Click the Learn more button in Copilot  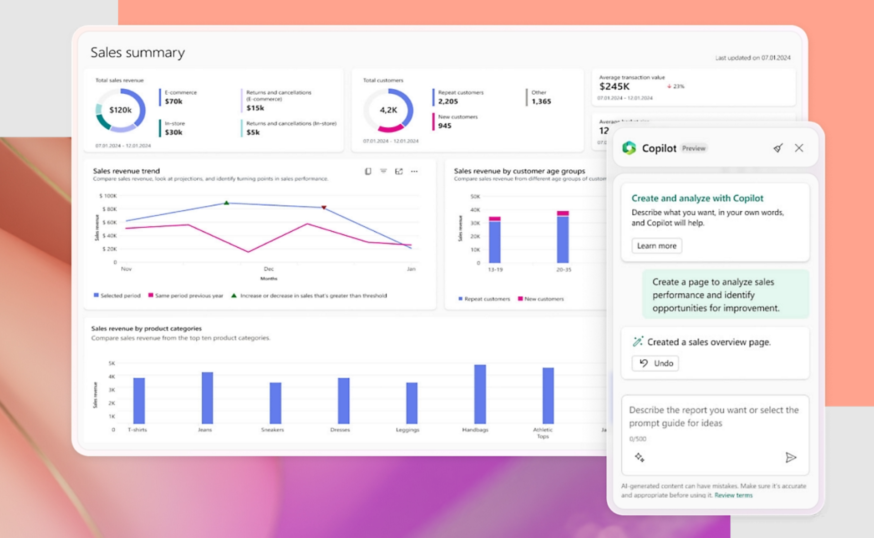656,246
